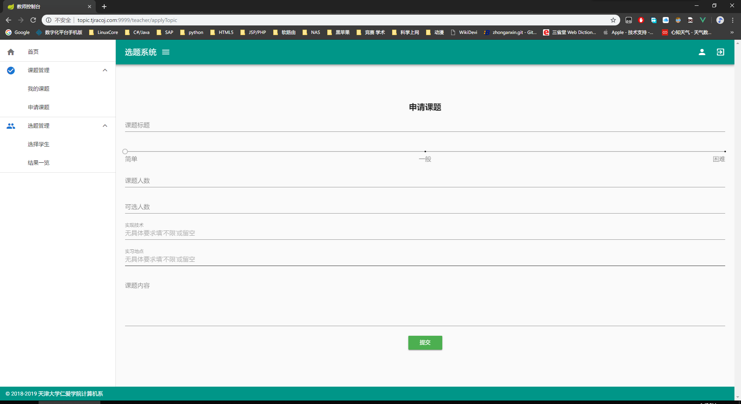
Task: Open the Vue devtools extension icon
Action: [703, 20]
